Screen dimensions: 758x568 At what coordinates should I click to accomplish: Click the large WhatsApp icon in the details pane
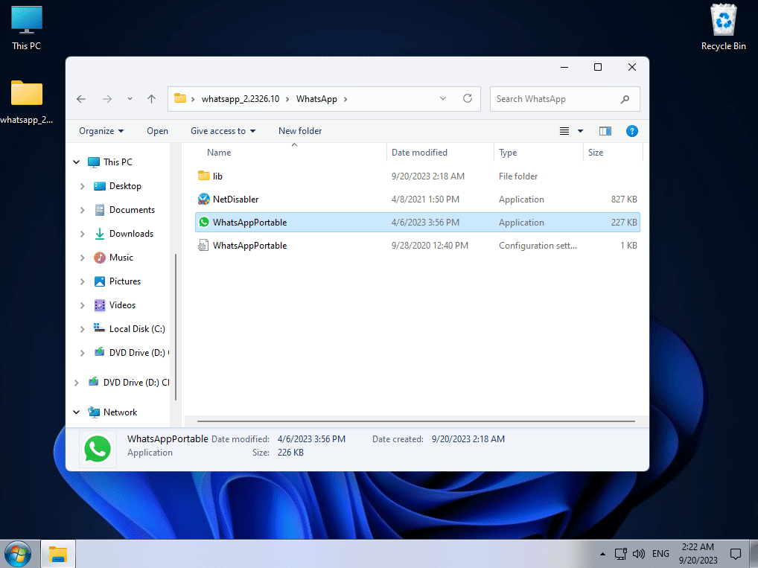[97, 449]
